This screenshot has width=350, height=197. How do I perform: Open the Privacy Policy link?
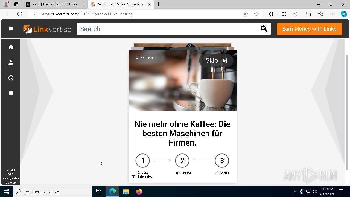(11, 179)
